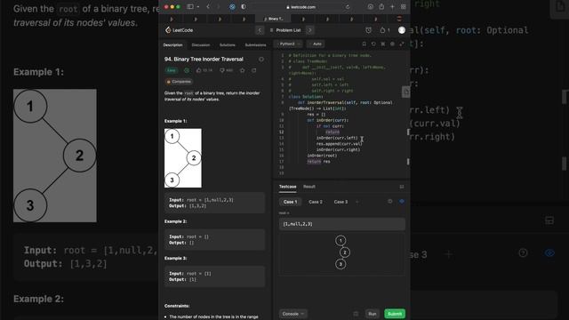The image size is (569, 320).
Task: Expand the editor to fullscreen
Action: (x=402, y=44)
